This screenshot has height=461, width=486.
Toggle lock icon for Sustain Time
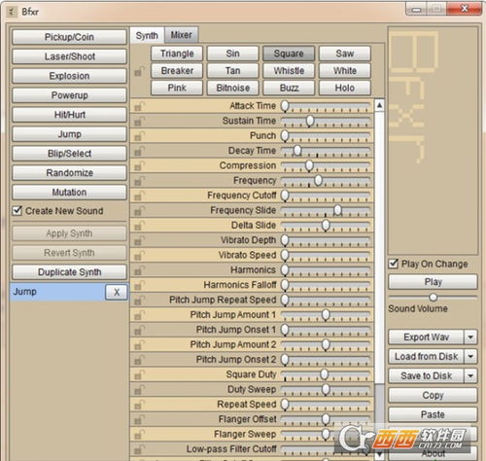139,121
